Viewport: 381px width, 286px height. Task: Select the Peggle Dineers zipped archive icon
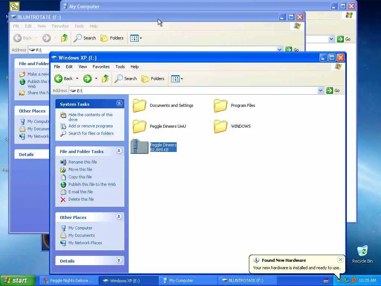[140, 146]
